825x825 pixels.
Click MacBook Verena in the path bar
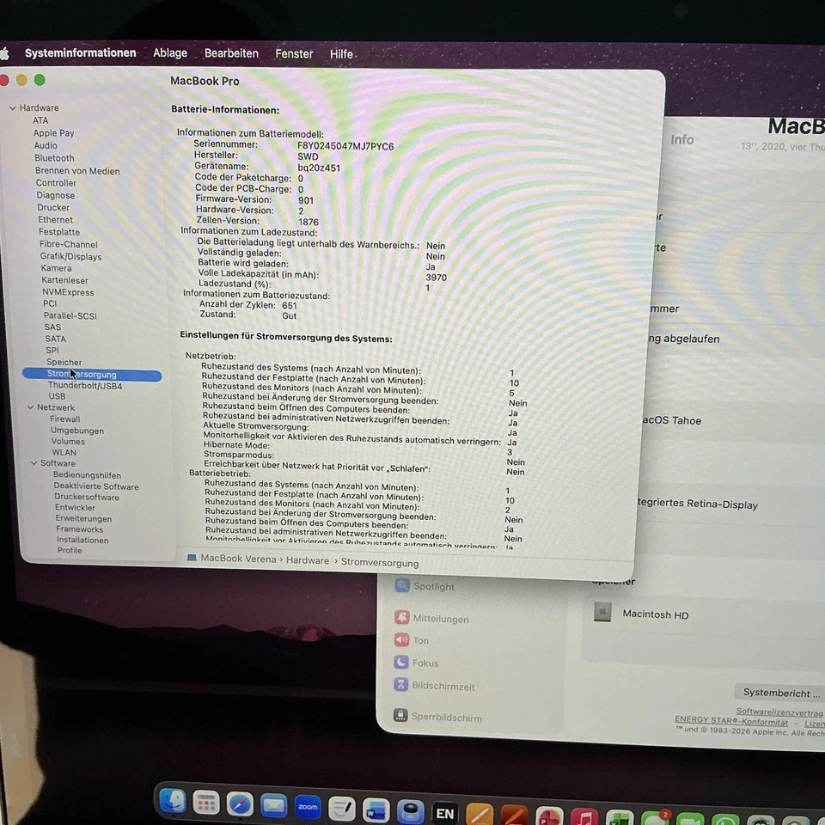(238, 559)
